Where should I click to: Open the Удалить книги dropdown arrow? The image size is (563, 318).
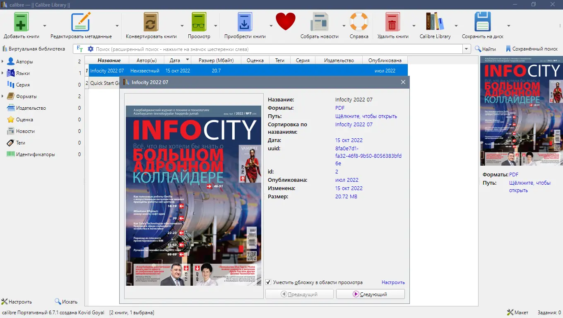tap(414, 26)
